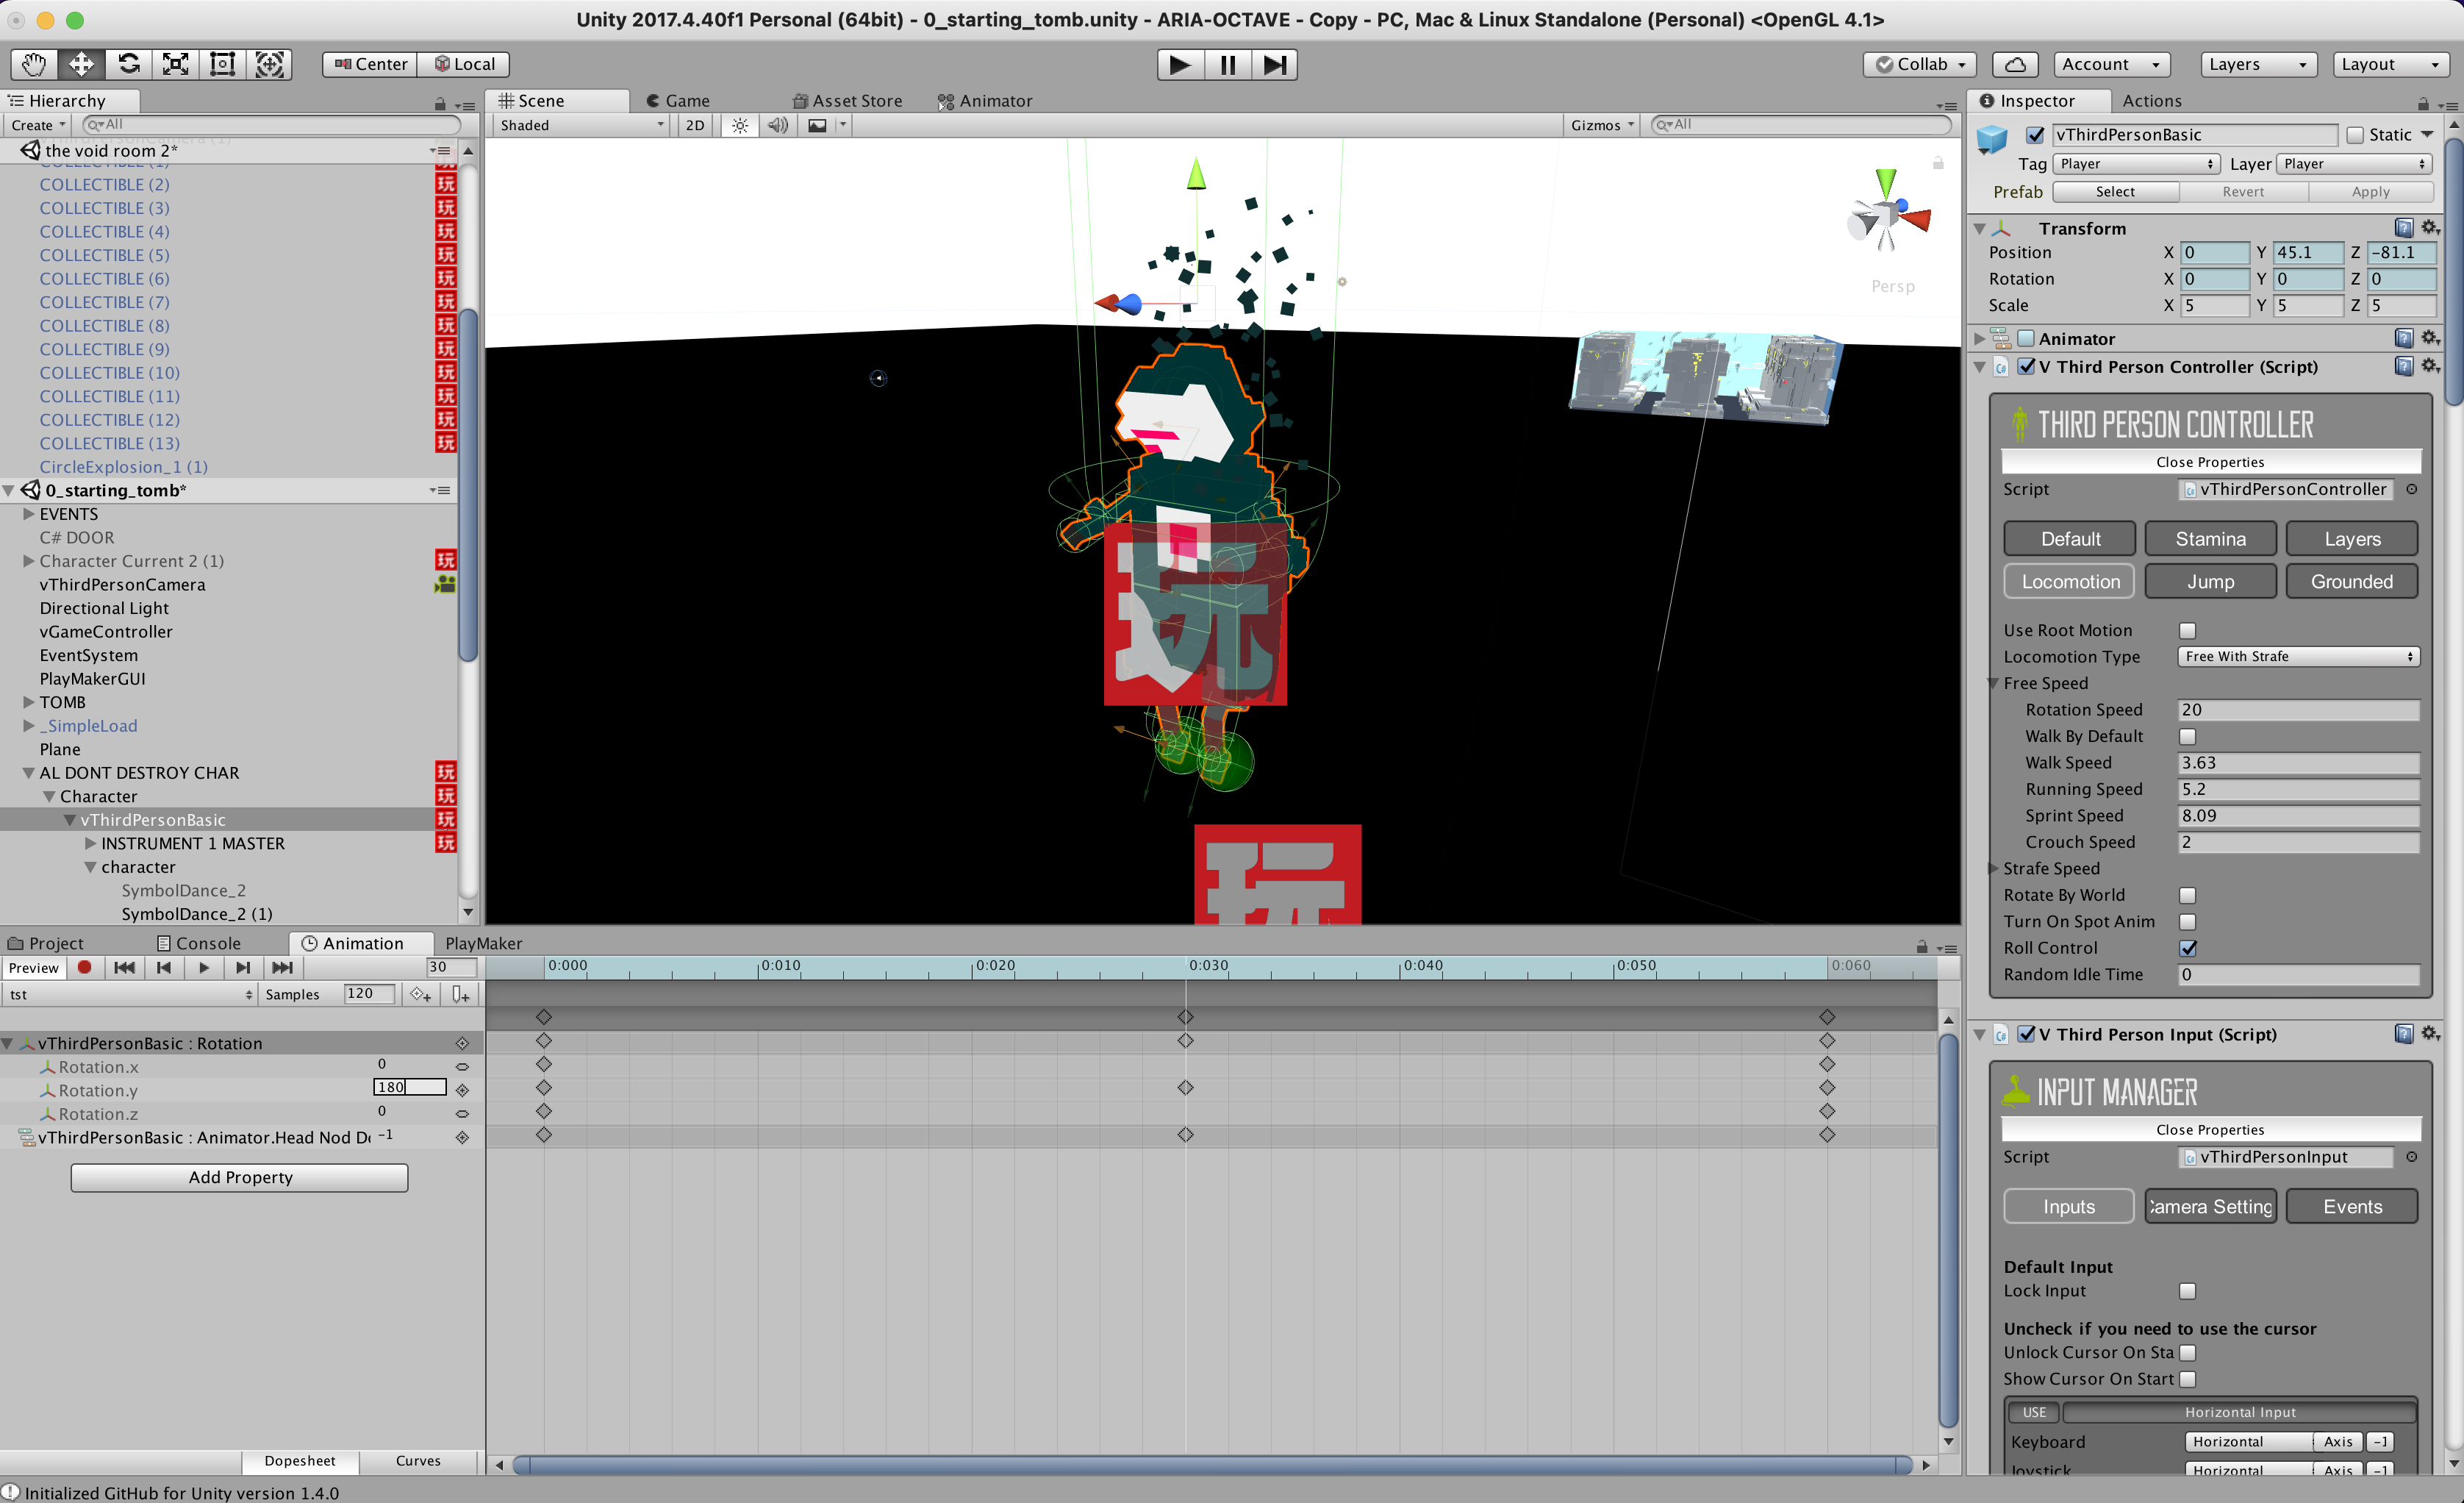Click the cloud services icon

pos(2015,64)
